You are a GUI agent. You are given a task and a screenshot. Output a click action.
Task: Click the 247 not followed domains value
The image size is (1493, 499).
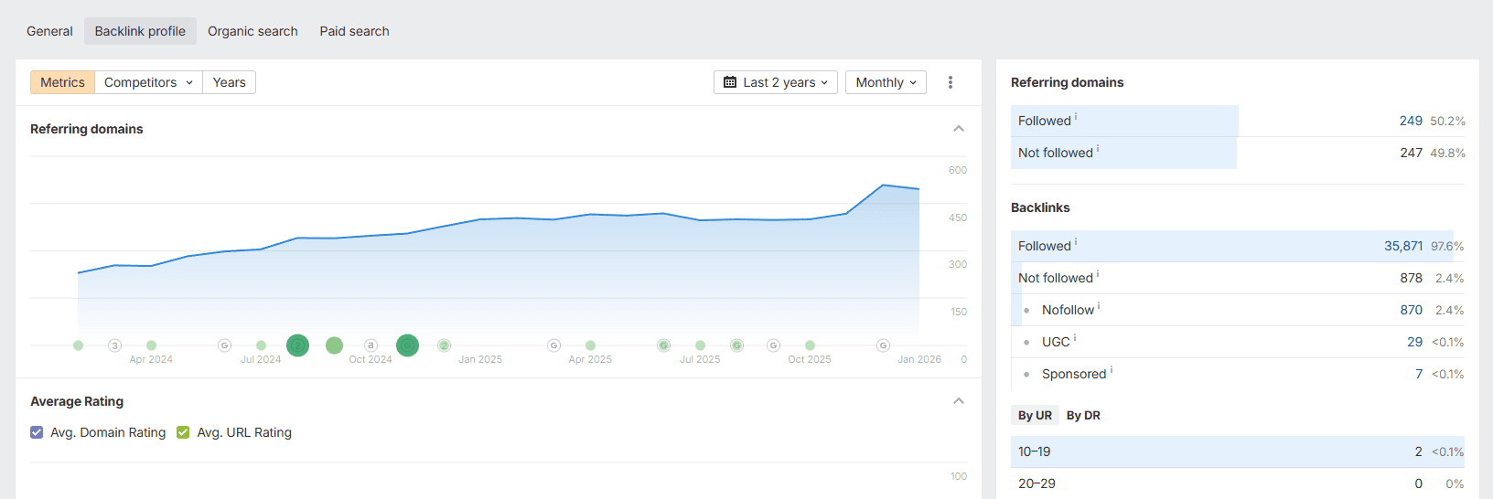coord(1411,153)
